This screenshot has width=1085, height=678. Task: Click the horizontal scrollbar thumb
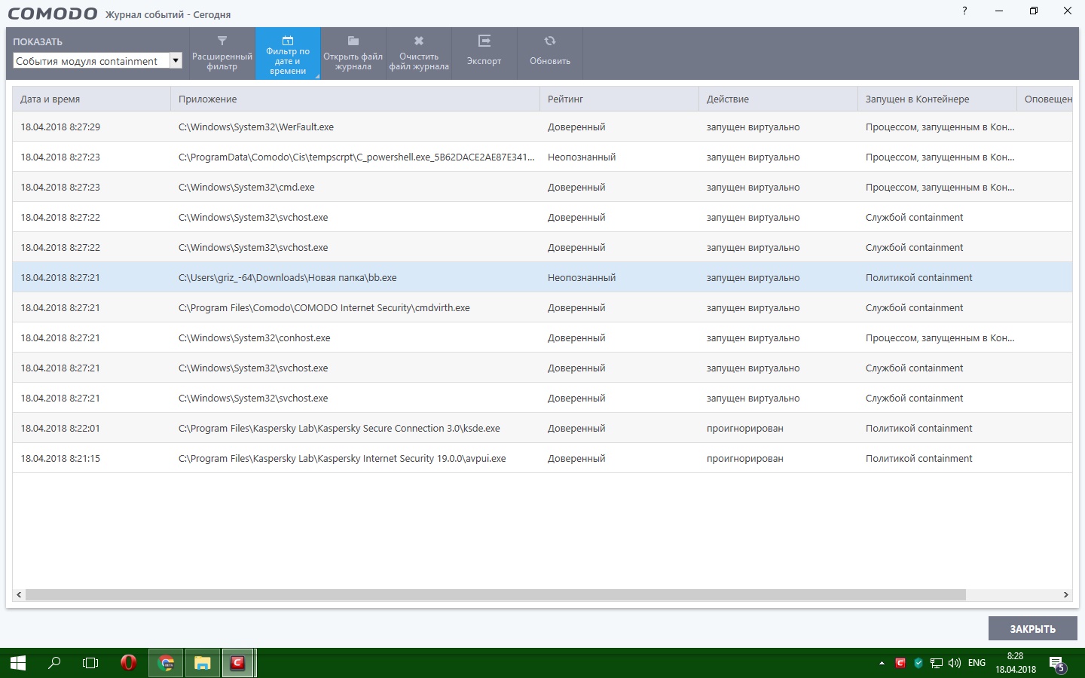click(495, 595)
